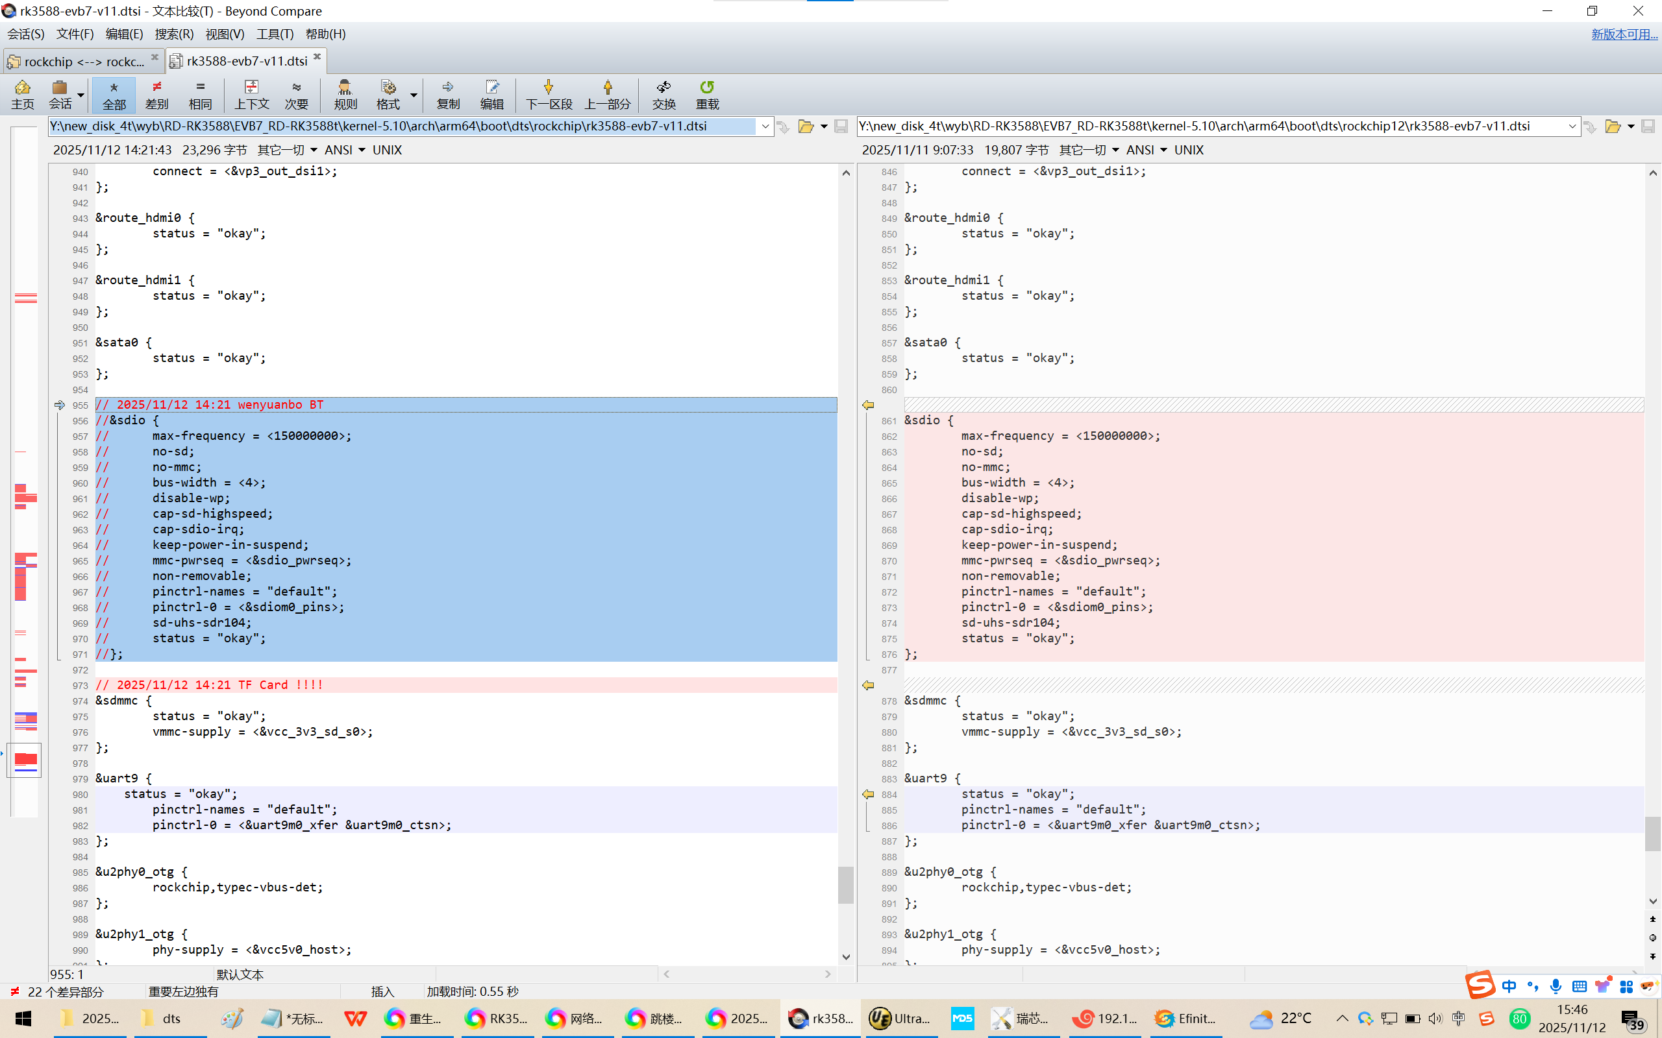Toggle Show Differences (差别) filter
This screenshot has height=1038, width=1662.
(x=156, y=94)
